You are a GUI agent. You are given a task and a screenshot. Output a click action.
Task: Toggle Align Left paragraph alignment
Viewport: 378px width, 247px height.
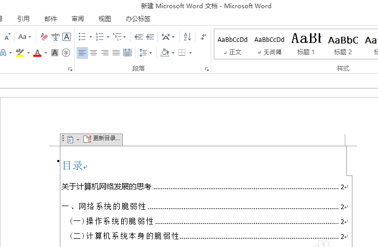pyautogui.click(x=82, y=53)
